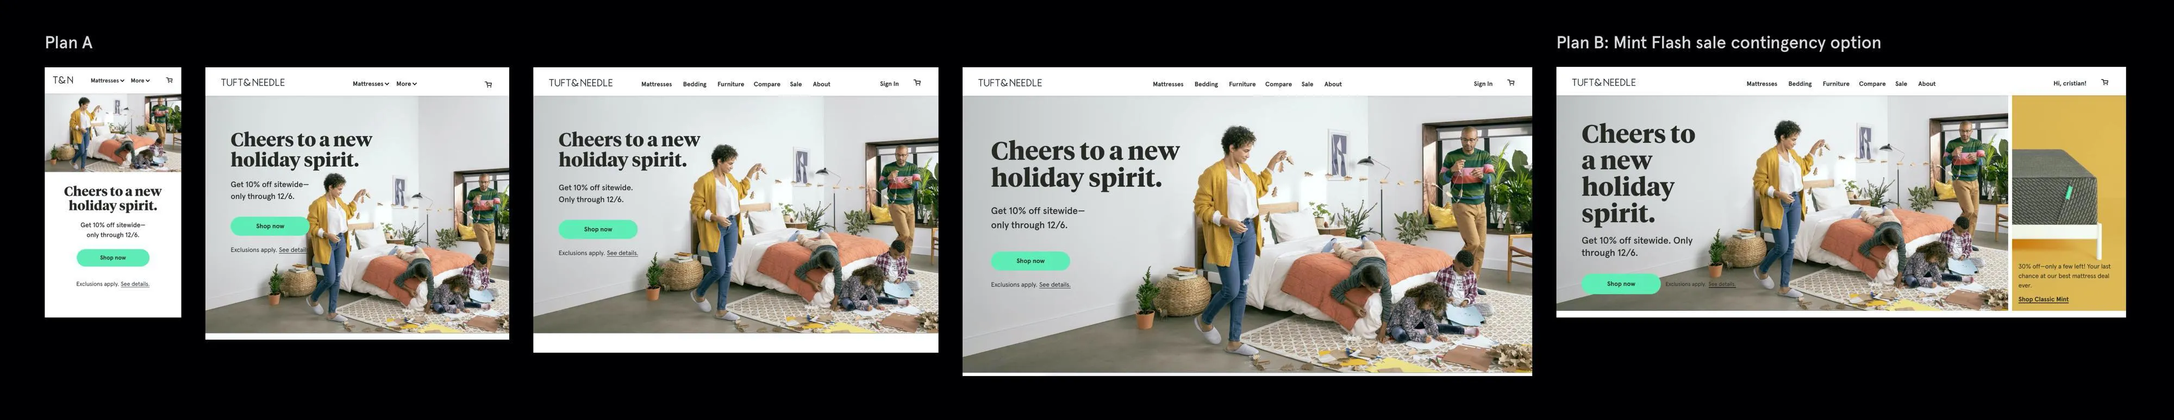Image resolution: width=2174 pixels, height=420 pixels.
Task: Click the TUFT&NEEDLE logo in the Plan B mockup
Action: [1603, 83]
